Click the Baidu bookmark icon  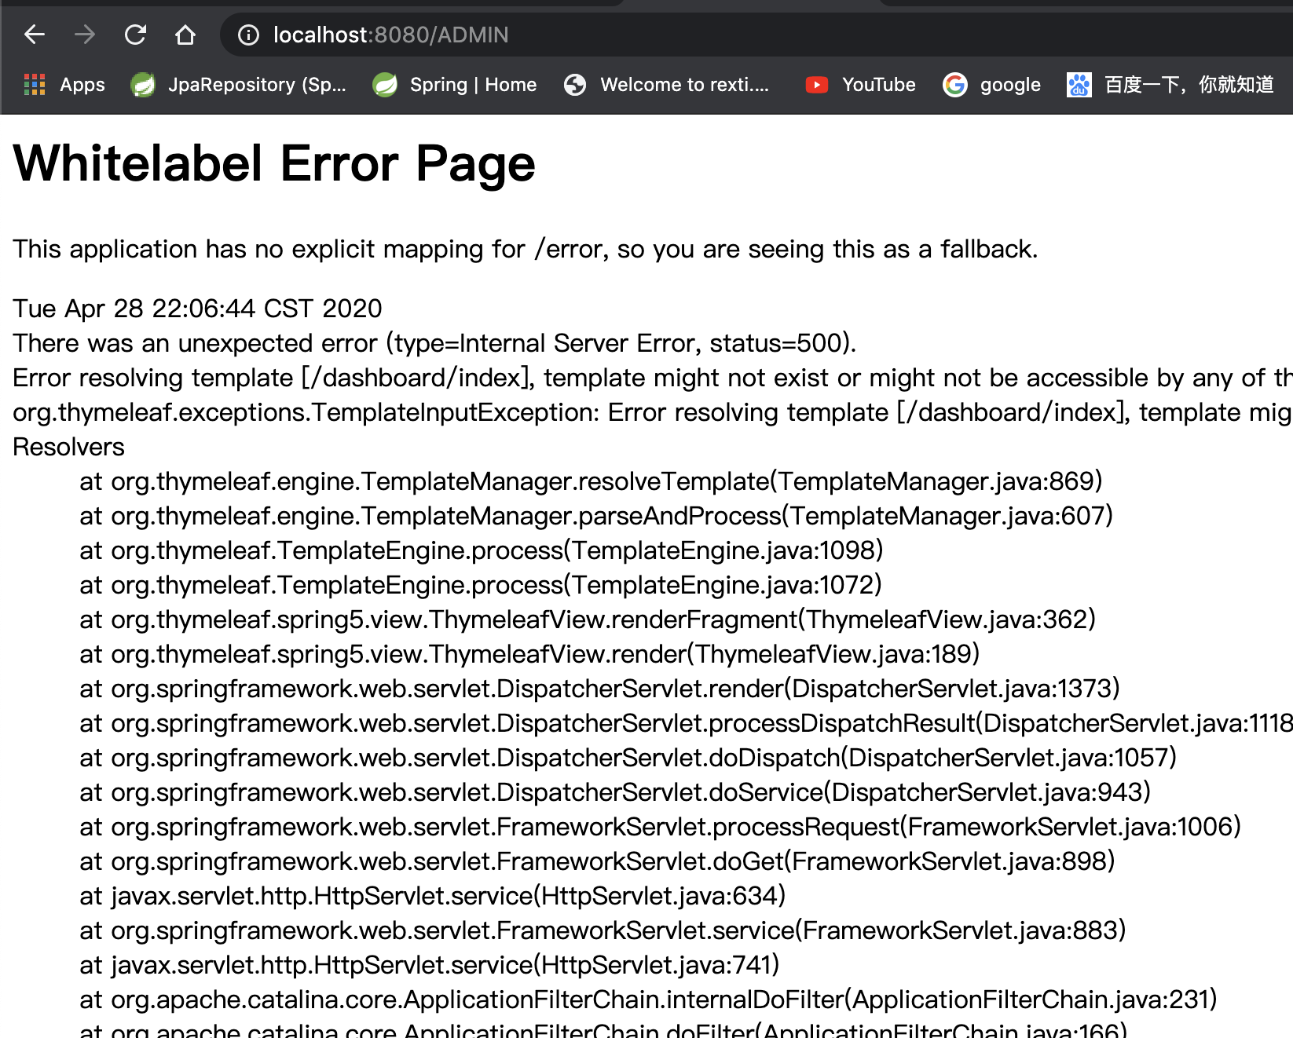point(1079,85)
